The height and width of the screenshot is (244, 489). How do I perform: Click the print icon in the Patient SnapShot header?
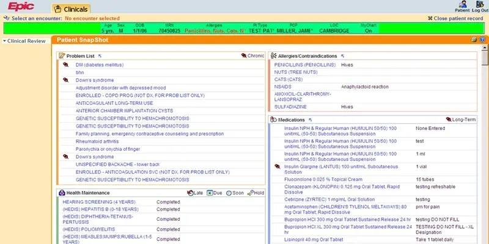click(474, 40)
